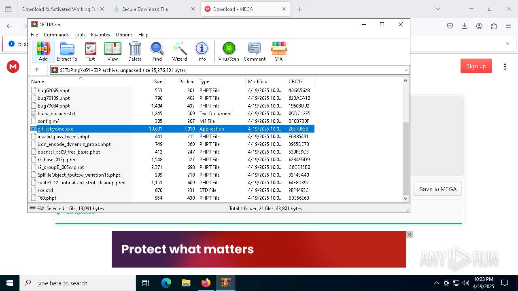This screenshot has width=518, height=291.
Task: Click Save to MEGA button
Action: [x=437, y=189]
